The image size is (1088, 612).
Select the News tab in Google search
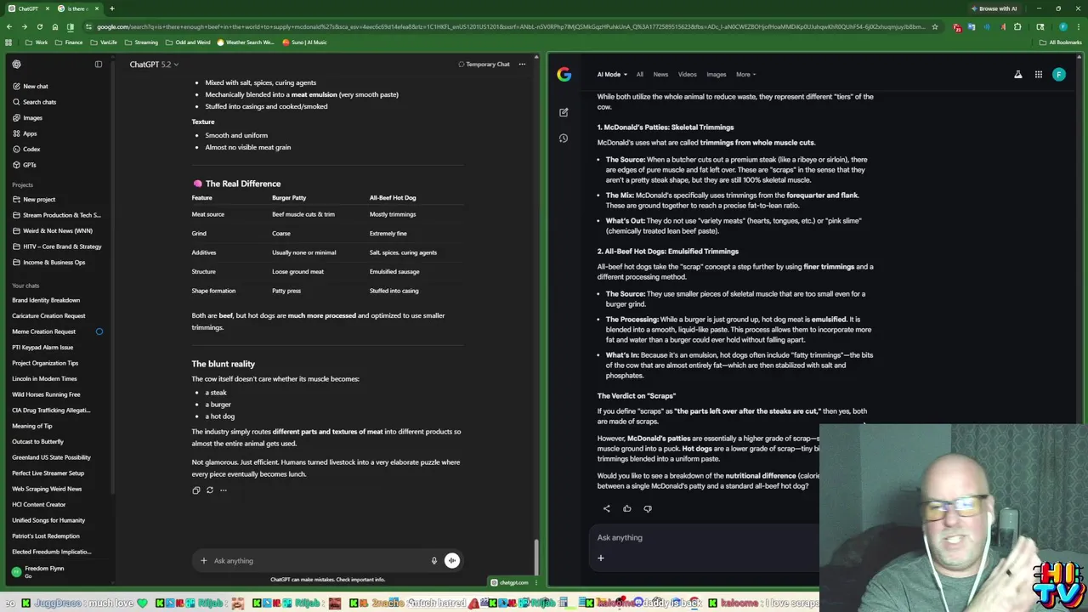pos(660,75)
